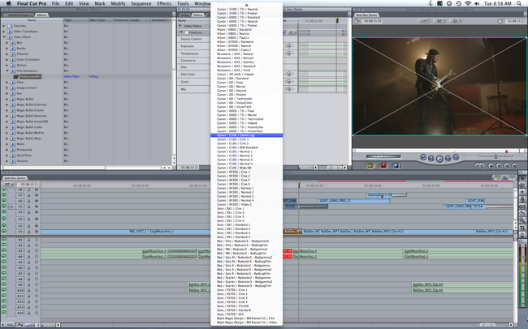
Task: Open the Modify menu
Action: click(119, 3)
